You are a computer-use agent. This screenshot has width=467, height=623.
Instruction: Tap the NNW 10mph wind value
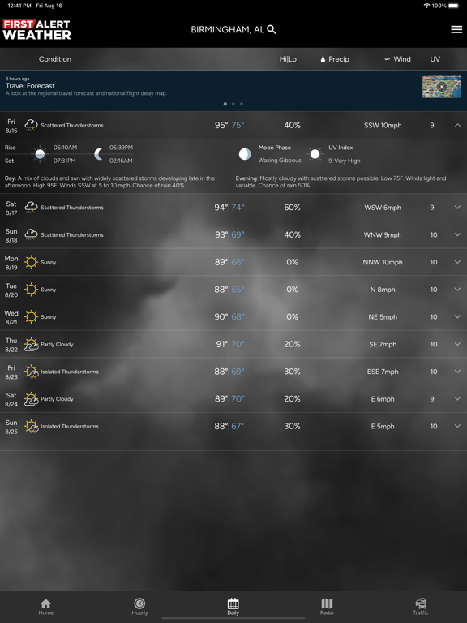click(383, 262)
